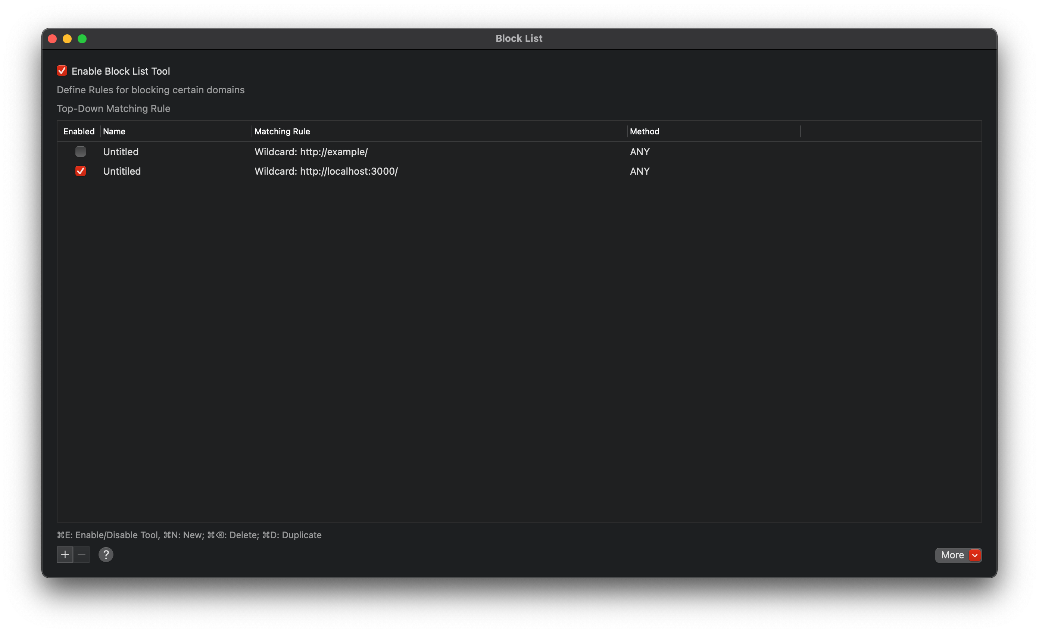
Task: Open help with question mark button
Action: click(x=106, y=555)
